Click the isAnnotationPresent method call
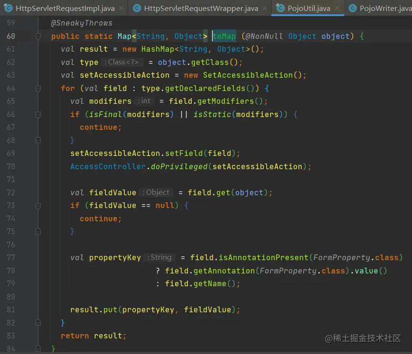Viewport: 412px width, 354px height. click(x=263, y=258)
